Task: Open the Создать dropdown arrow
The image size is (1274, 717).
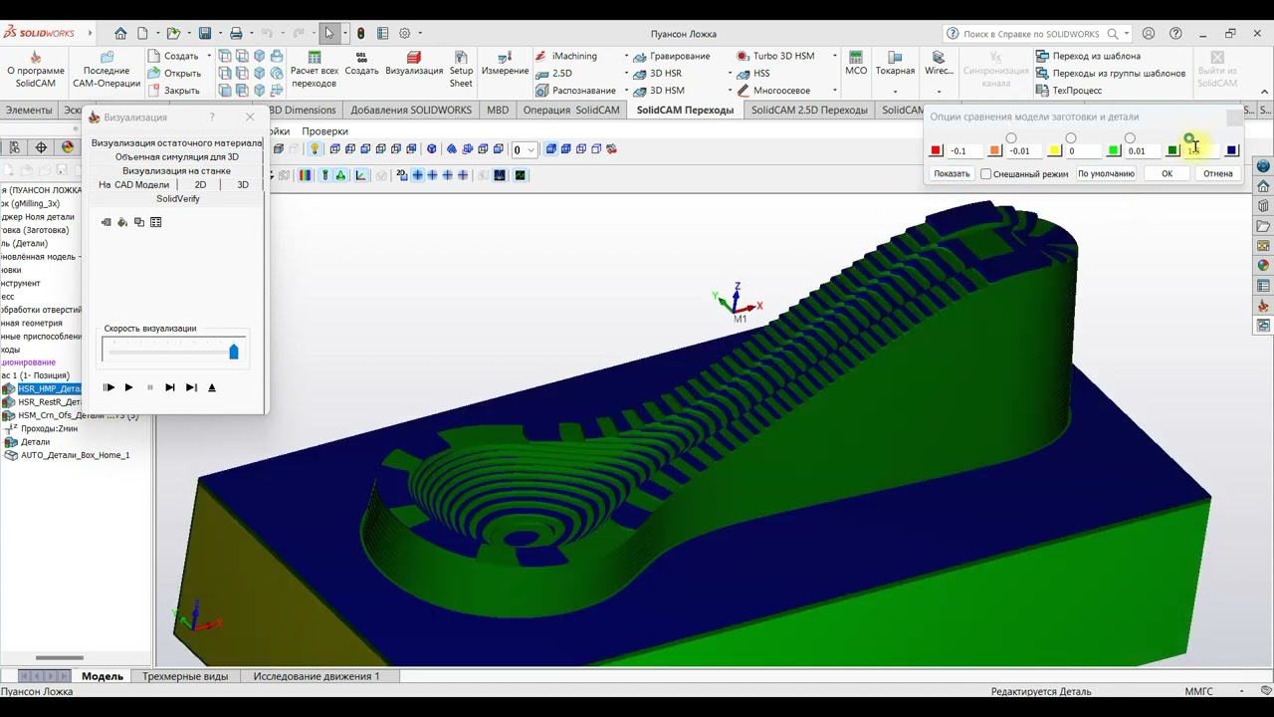Action: [209, 57]
